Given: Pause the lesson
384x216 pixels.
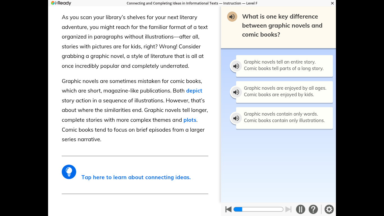Looking at the screenshot, I should (x=301, y=209).
